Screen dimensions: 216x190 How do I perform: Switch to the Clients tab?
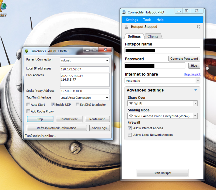[153, 36]
